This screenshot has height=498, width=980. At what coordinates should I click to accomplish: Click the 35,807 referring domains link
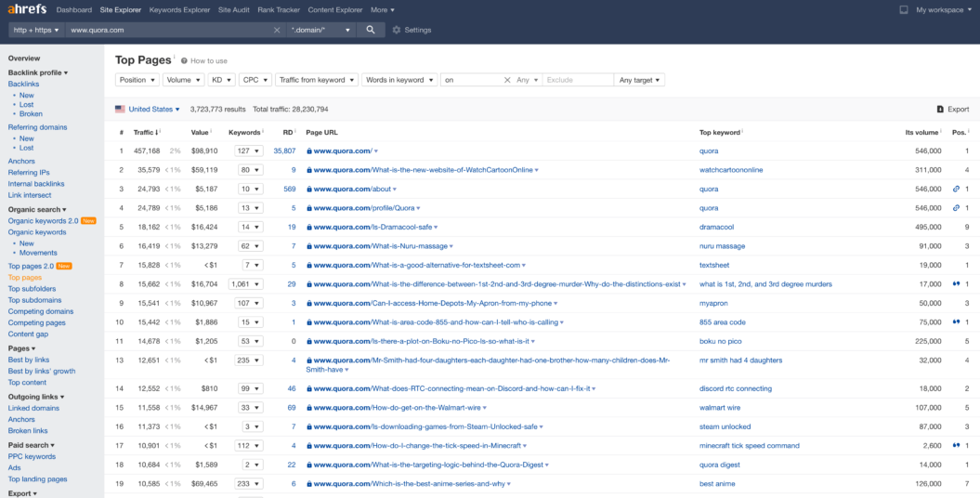(x=284, y=151)
